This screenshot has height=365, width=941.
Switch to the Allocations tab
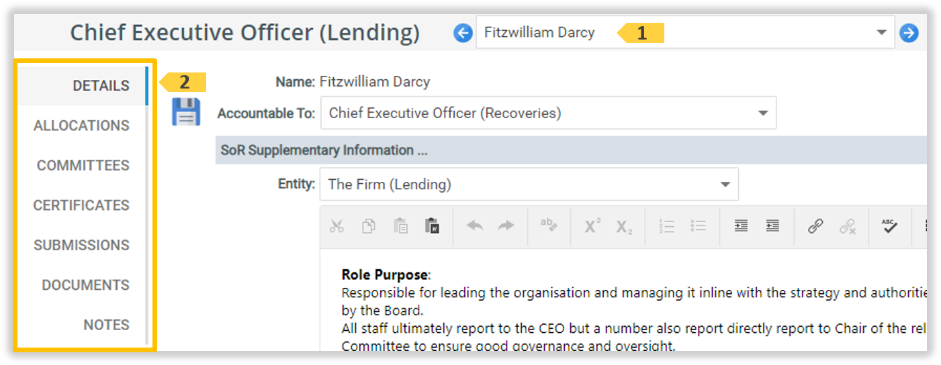[x=81, y=125]
